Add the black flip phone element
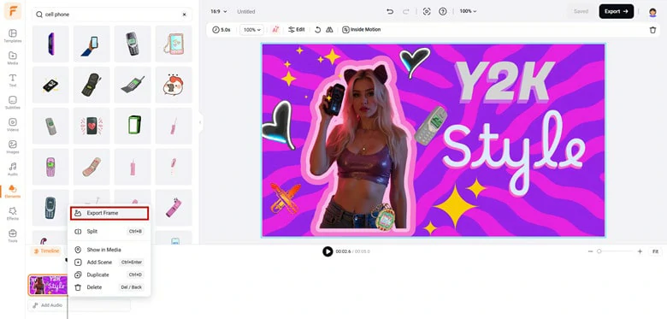The height and width of the screenshot is (319, 667). click(x=91, y=85)
